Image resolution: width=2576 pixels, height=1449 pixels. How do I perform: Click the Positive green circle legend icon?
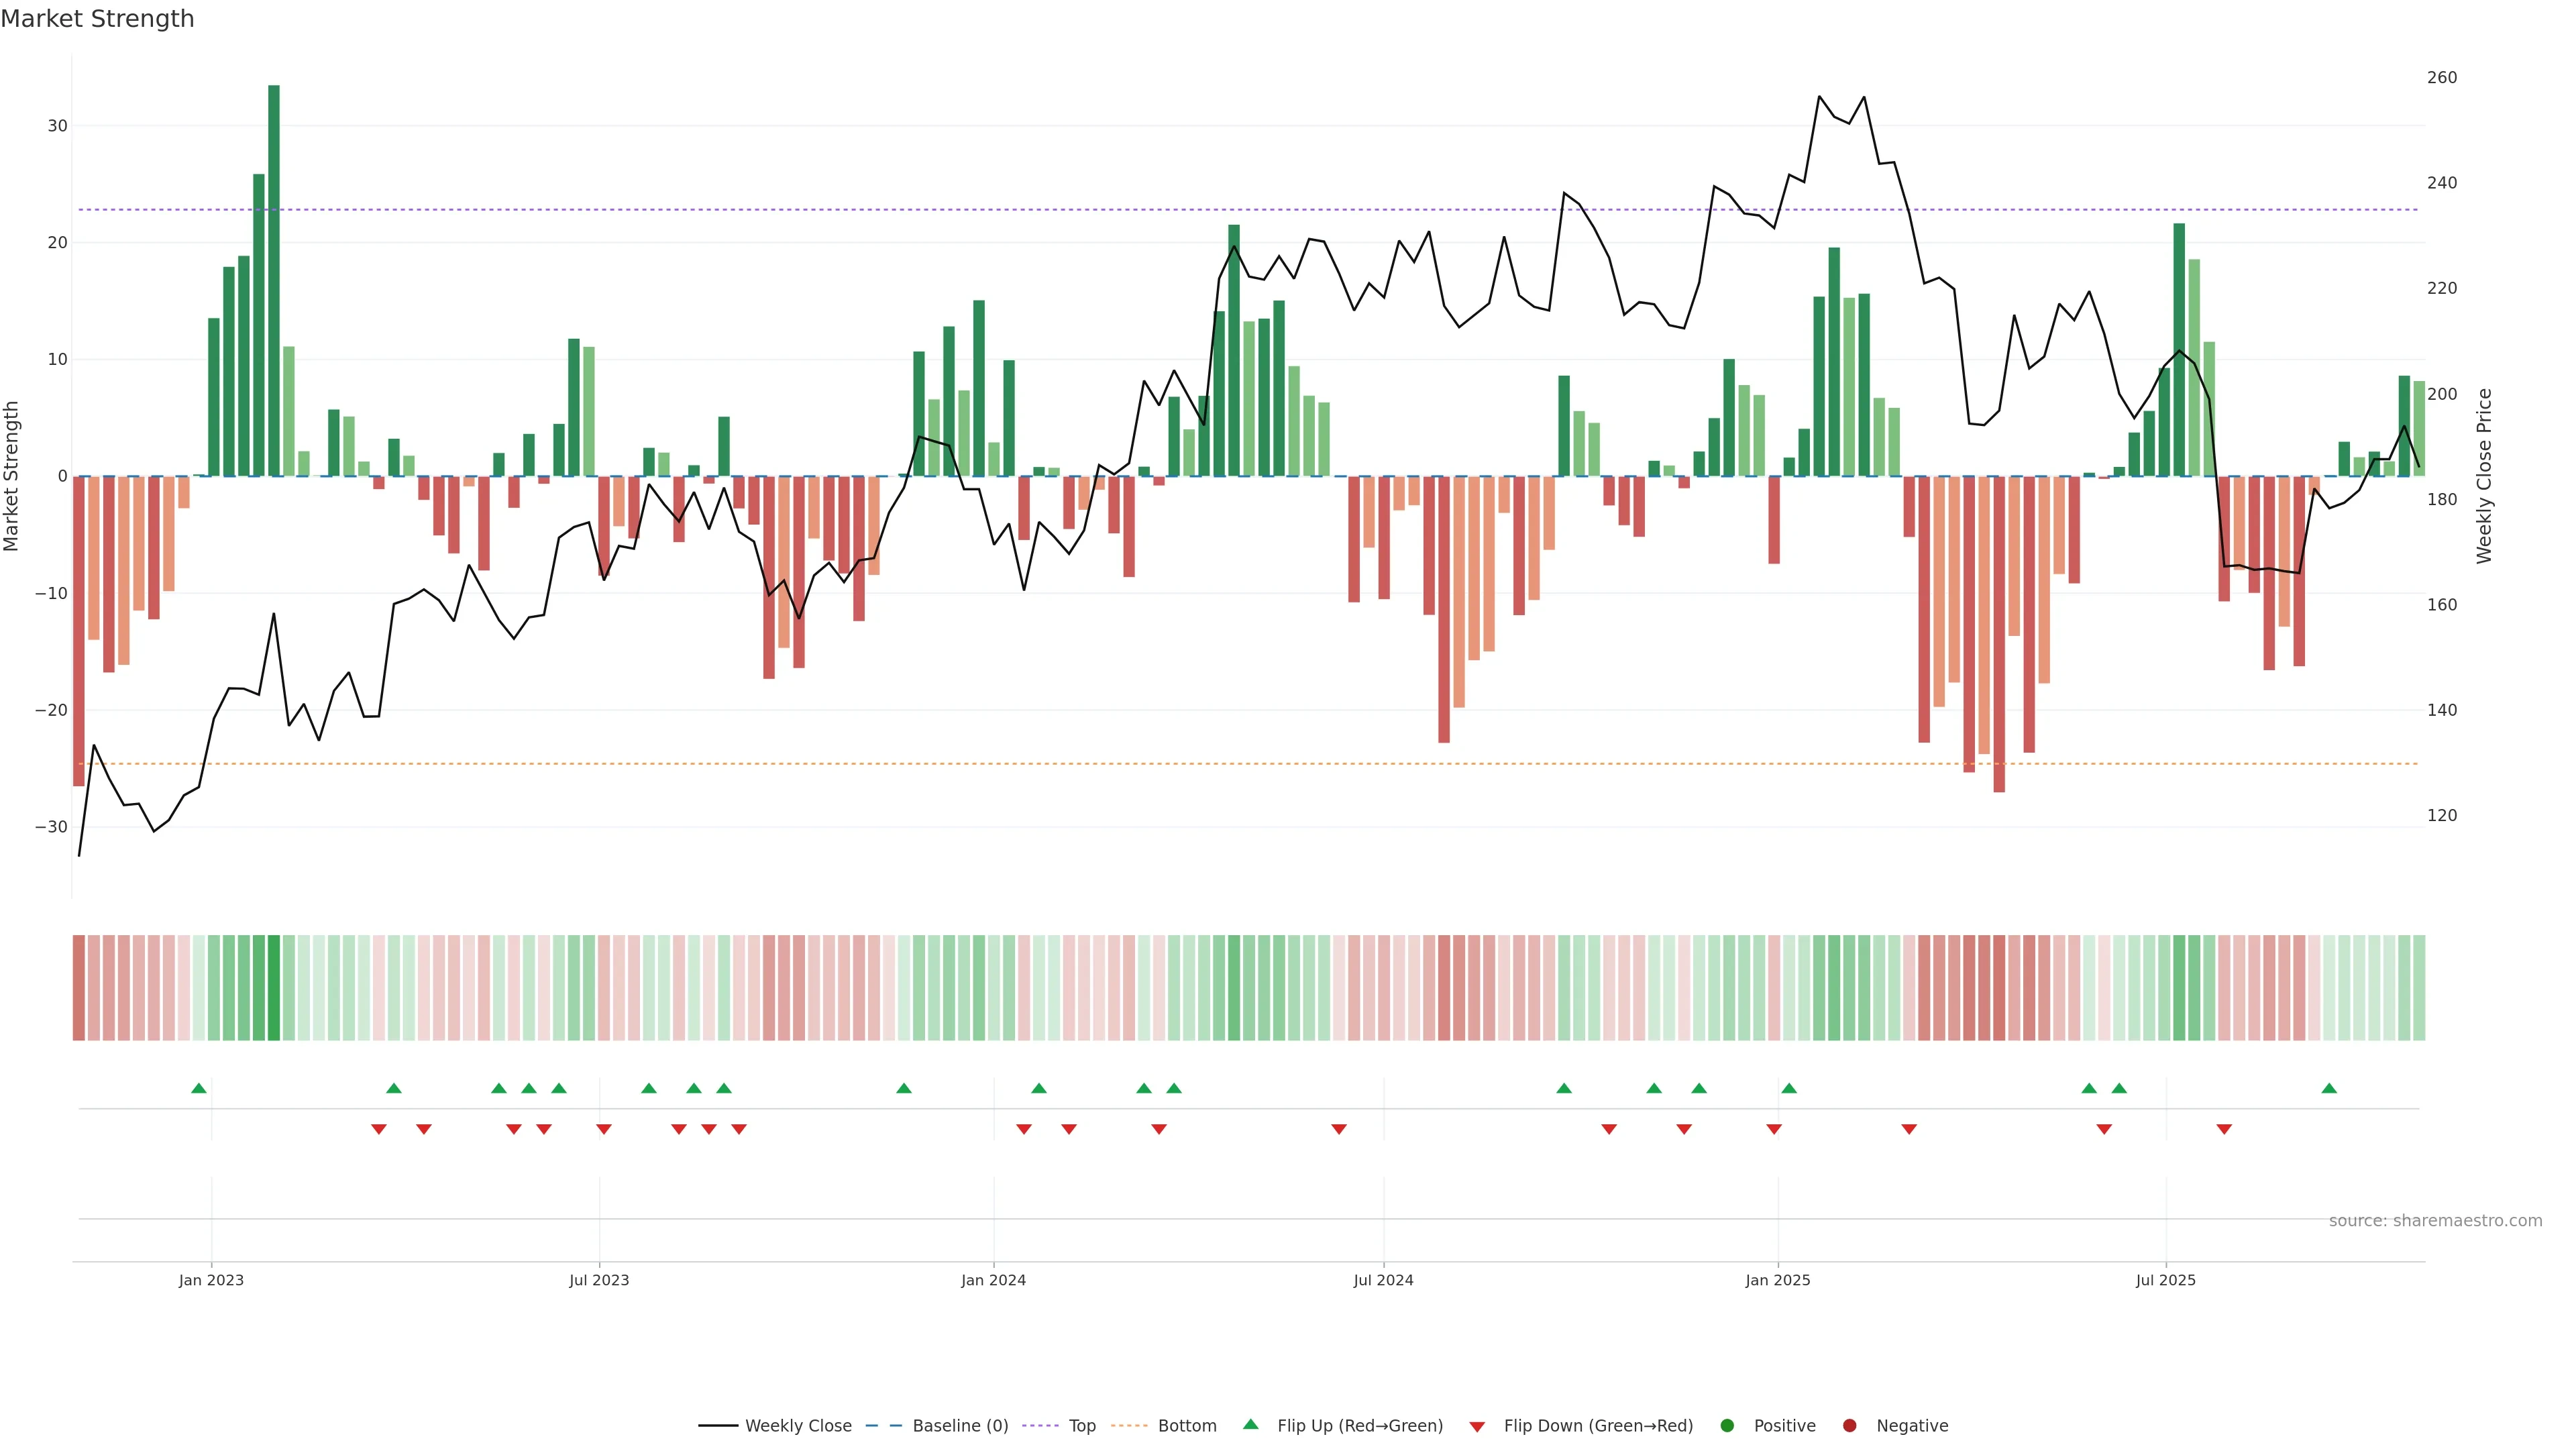(x=1727, y=1426)
